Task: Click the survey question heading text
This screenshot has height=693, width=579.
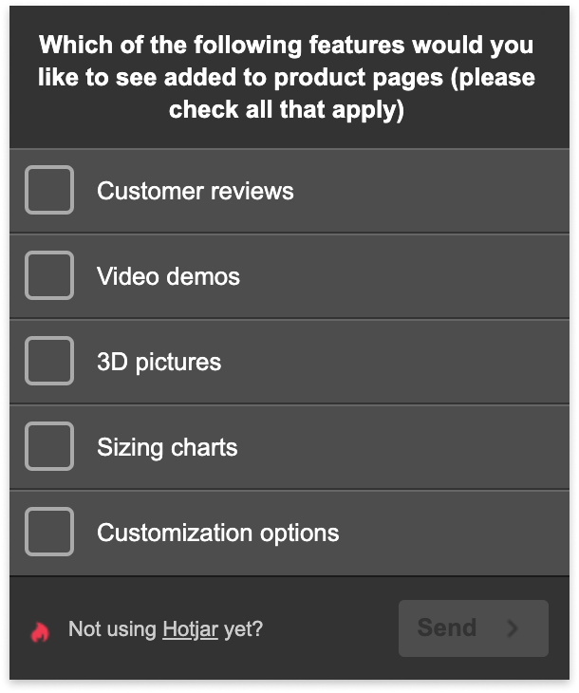Action: pos(287,77)
